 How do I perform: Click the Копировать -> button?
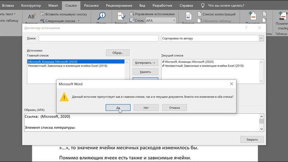pos(145,63)
